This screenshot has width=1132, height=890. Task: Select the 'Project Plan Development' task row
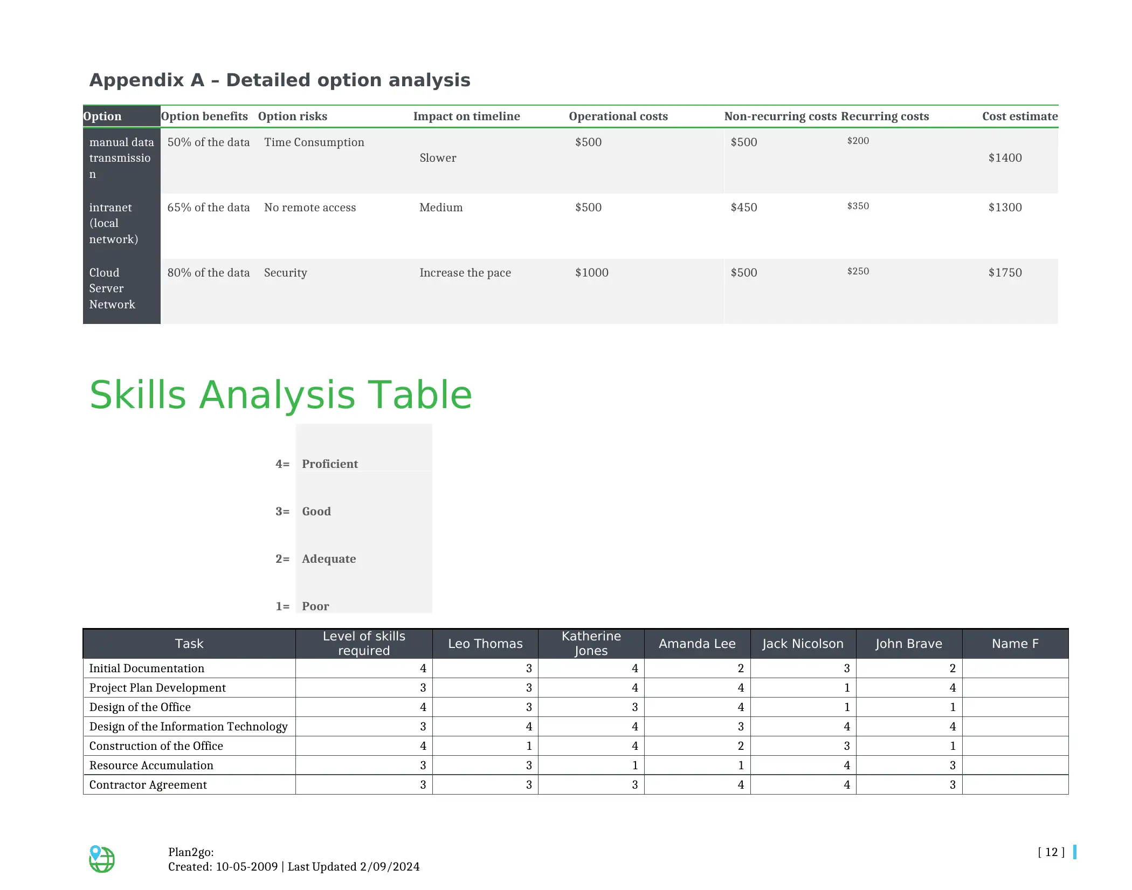(x=576, y=688)
